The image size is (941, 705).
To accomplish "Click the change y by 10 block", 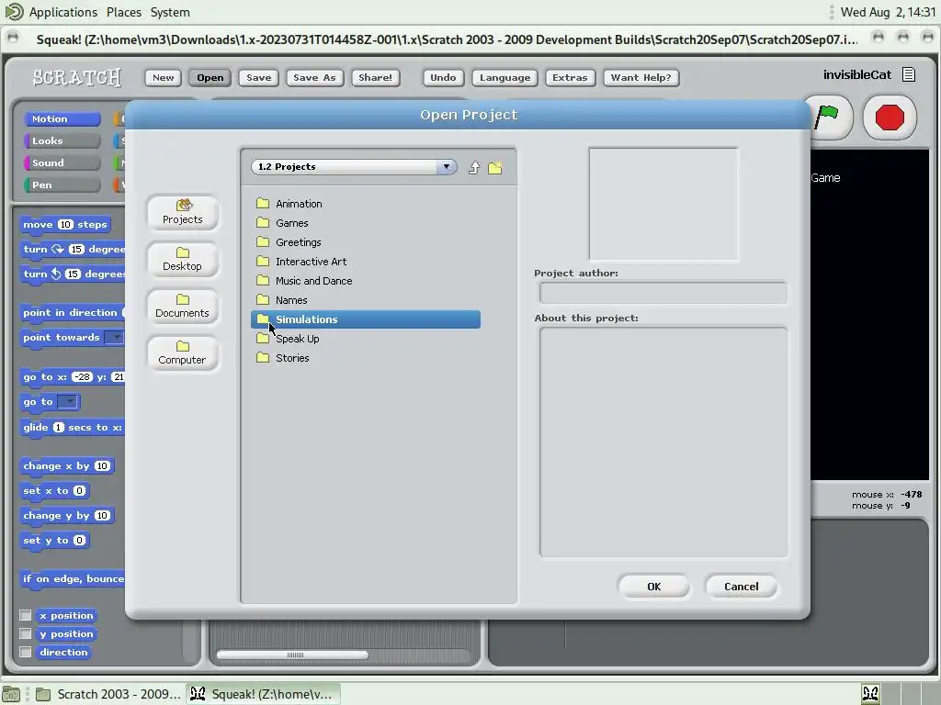I will click(x=66, y=516).
